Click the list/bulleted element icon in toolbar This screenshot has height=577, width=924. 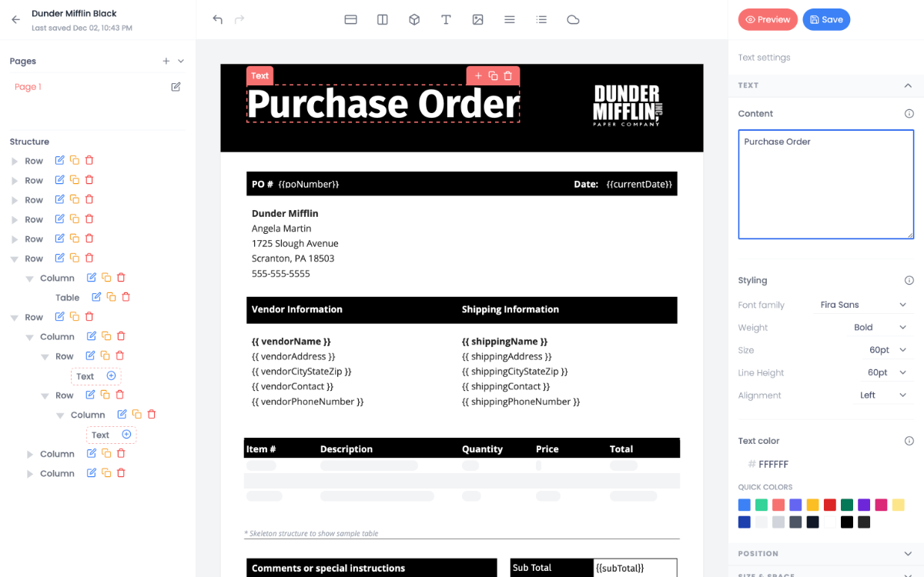pos(541,19)
